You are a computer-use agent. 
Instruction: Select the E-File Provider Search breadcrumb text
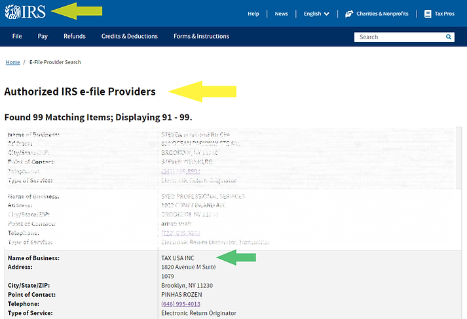click(x=55, y=62)
